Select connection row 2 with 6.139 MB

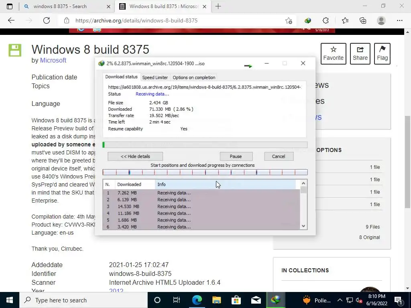(201, 200)
